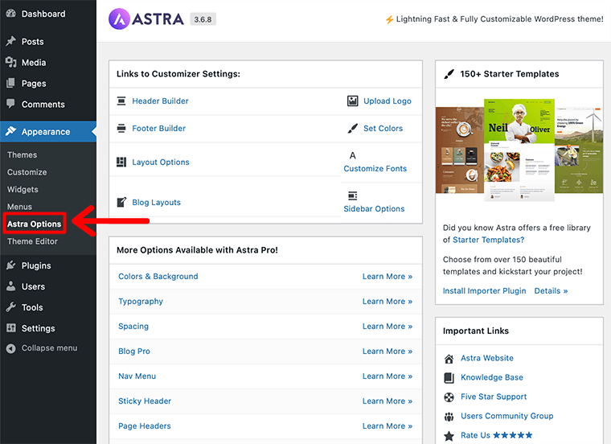Open the Plugins menu in sidebar
The width and height of the screenshot is (611, 444).
(x=36, y=265)
